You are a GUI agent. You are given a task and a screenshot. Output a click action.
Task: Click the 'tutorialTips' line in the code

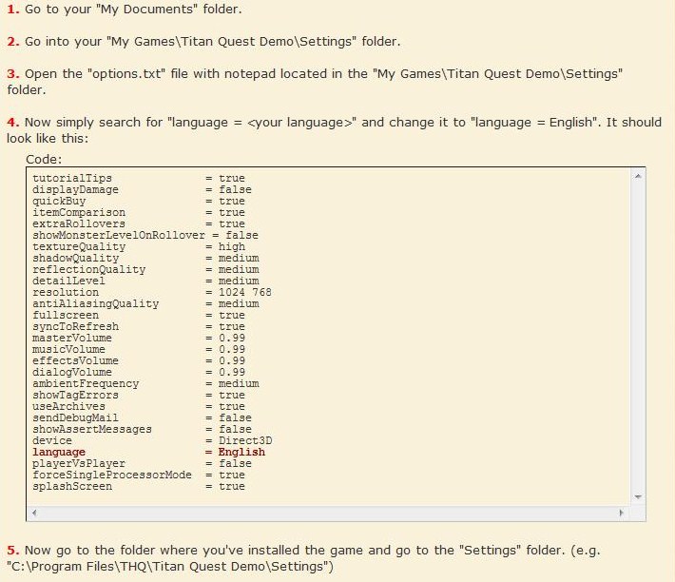coord(139,178)
